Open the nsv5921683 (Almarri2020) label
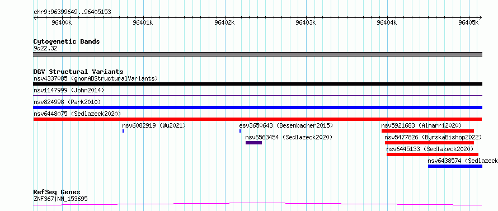The image size is (498, 211). (x=421, y=125)
